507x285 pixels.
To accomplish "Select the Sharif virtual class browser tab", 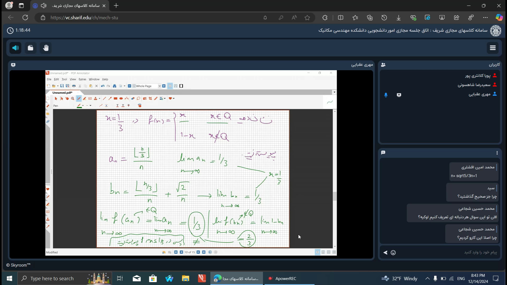I will tap(75, 6).
